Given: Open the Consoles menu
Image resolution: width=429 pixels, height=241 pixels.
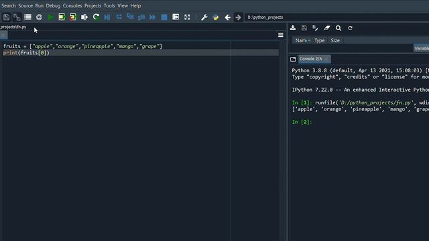Looking at the screenshot, I should pos(72,6).
